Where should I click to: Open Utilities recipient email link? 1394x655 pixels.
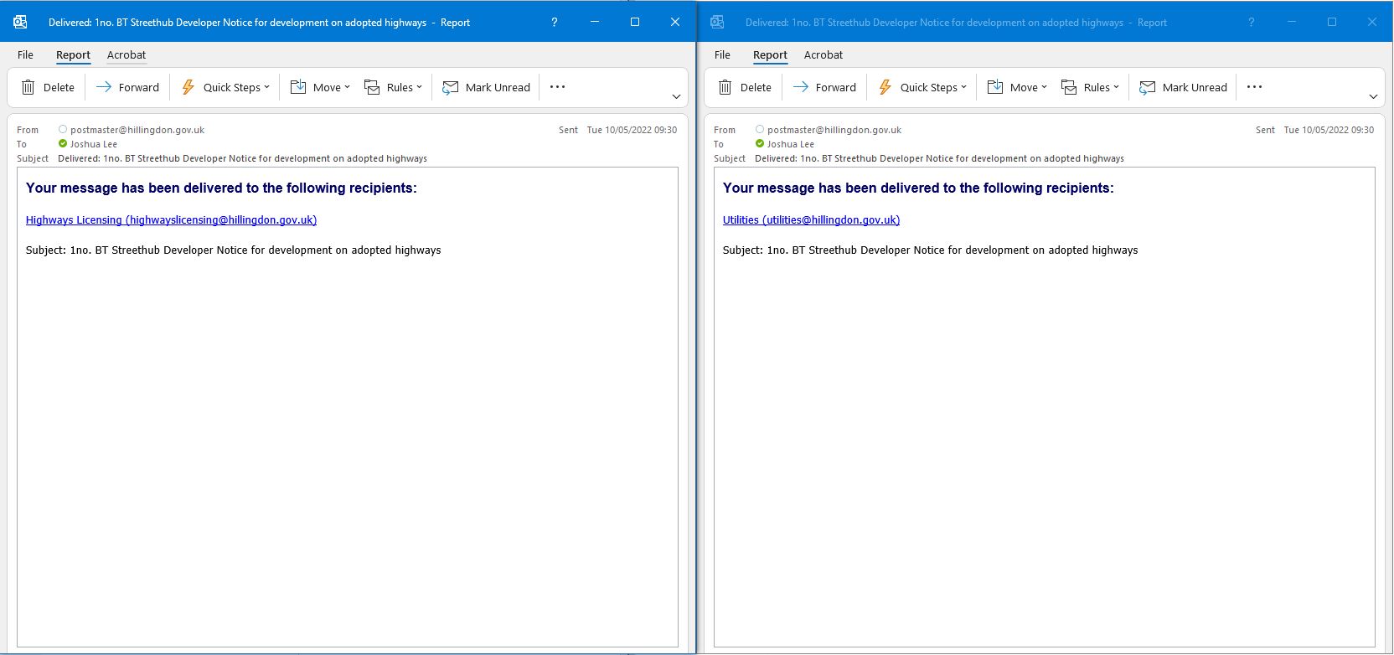click(811, 219)
